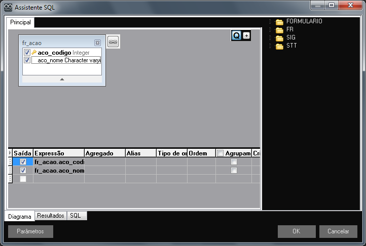
Task: Expand the STT tree node
Action: tap(271, 46)
